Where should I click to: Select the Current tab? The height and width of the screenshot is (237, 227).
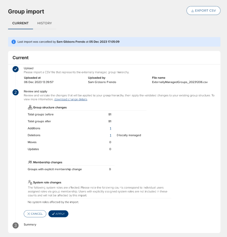pyautogui.click(x=20, y=23)
